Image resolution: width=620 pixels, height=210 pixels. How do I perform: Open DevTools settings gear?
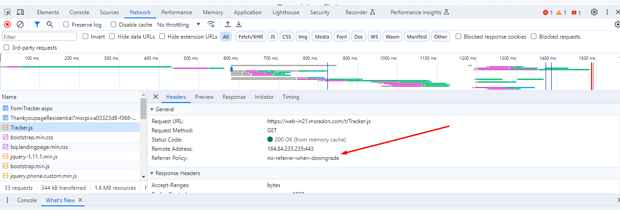coord(594,12)
